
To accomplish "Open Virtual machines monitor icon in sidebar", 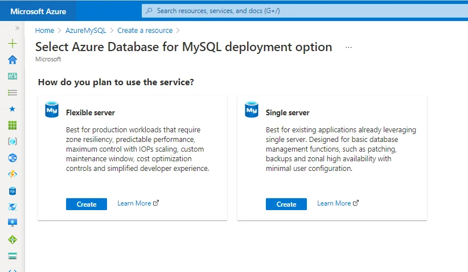I will coord(12,223).
